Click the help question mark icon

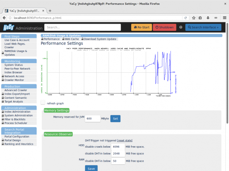[181, 27]
